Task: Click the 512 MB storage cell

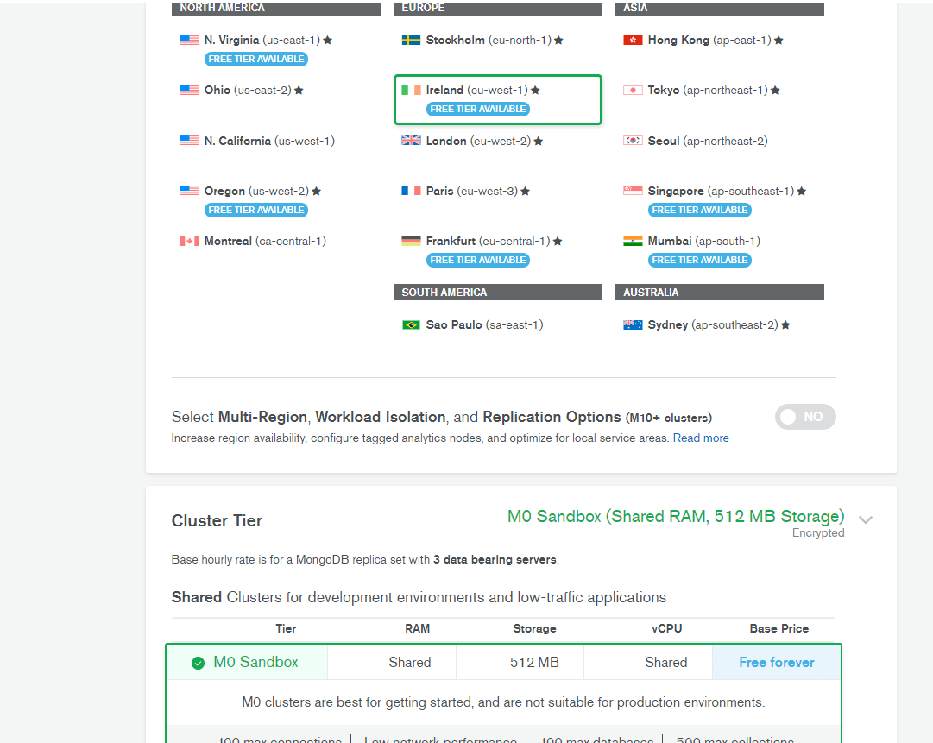Action: (x=520, y=662)
